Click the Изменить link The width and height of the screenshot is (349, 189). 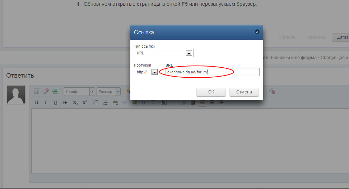point(316,37)
